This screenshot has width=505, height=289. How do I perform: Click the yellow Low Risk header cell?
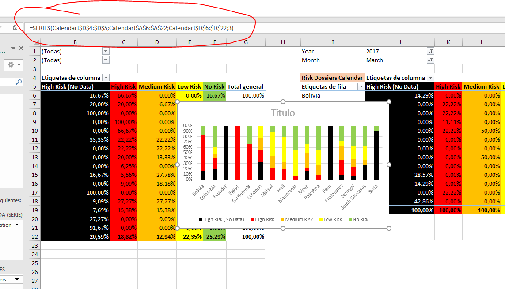click(190, 86)
